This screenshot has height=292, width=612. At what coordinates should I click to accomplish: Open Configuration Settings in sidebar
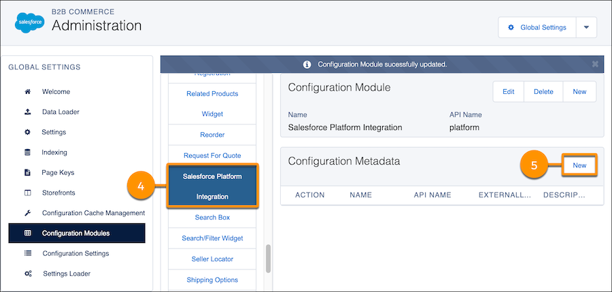coord(75,253)
